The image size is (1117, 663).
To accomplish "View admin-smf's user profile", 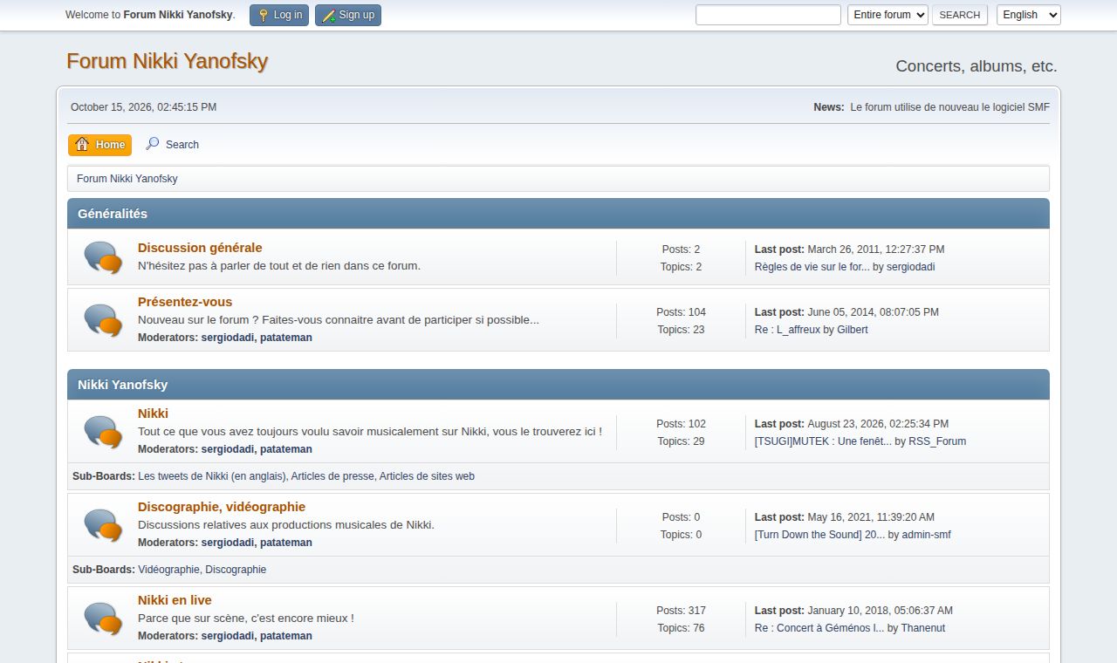I will 927,535.
